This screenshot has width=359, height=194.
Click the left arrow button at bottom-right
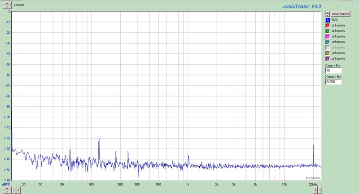pos(316,190)
